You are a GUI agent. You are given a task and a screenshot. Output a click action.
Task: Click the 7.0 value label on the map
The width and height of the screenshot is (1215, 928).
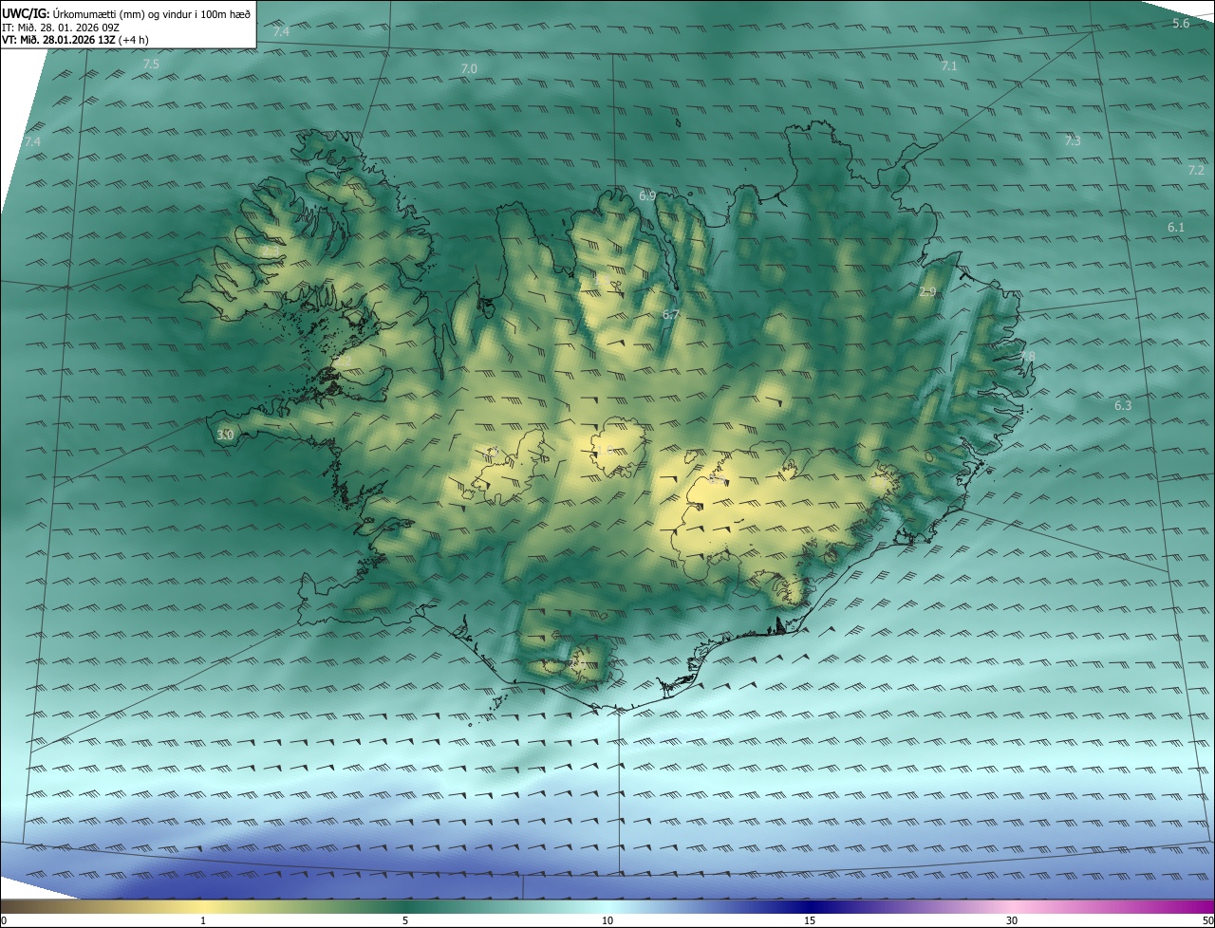point(469,69)
